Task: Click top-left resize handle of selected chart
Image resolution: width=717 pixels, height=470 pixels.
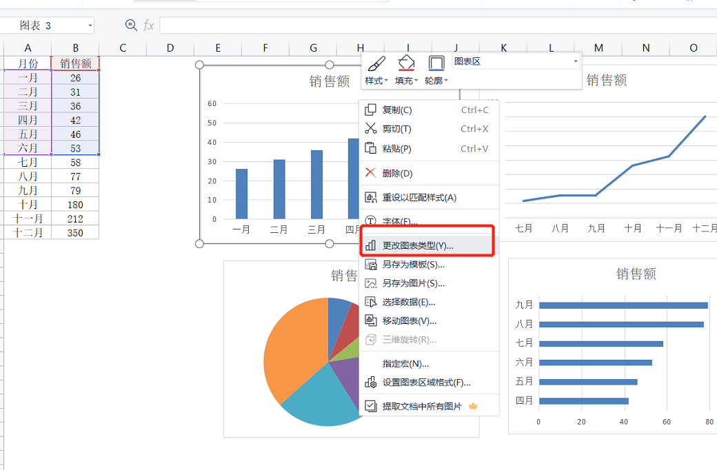Action: (199, 65)
